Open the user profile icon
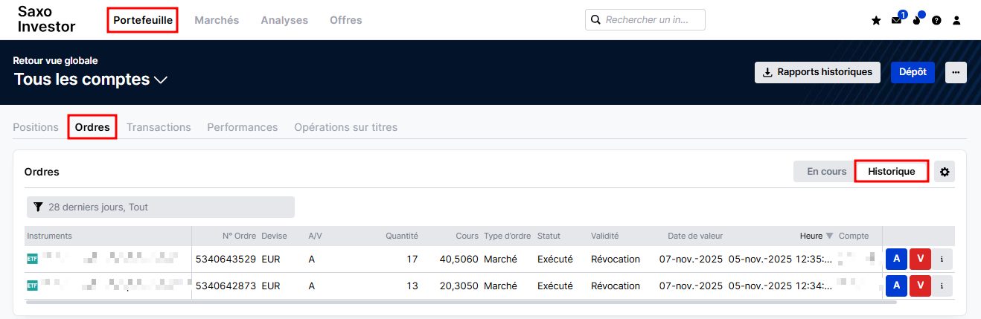The image size is (981, 319). pos(956,21)
